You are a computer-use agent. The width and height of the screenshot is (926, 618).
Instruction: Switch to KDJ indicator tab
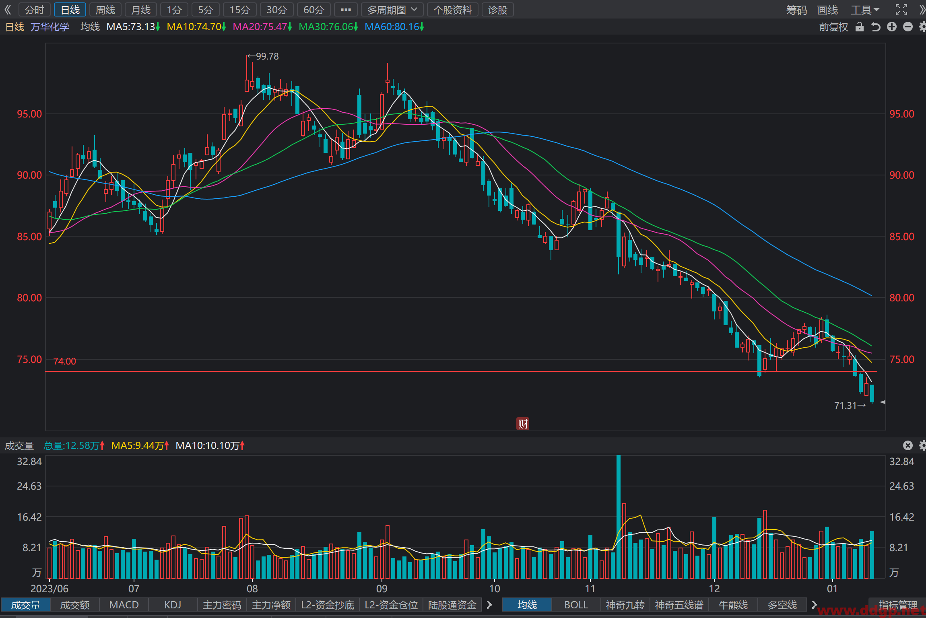173,605
